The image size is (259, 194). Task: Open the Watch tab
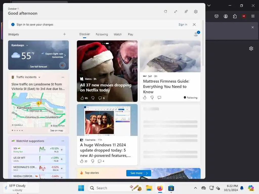tap(118, 34)
